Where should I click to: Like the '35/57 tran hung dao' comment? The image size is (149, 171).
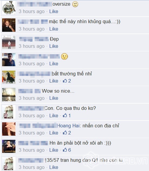pyautogui.click(x=54, y=167)
